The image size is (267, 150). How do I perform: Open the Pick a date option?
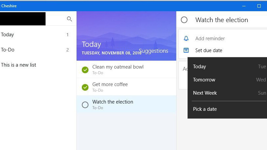(205, 109)
